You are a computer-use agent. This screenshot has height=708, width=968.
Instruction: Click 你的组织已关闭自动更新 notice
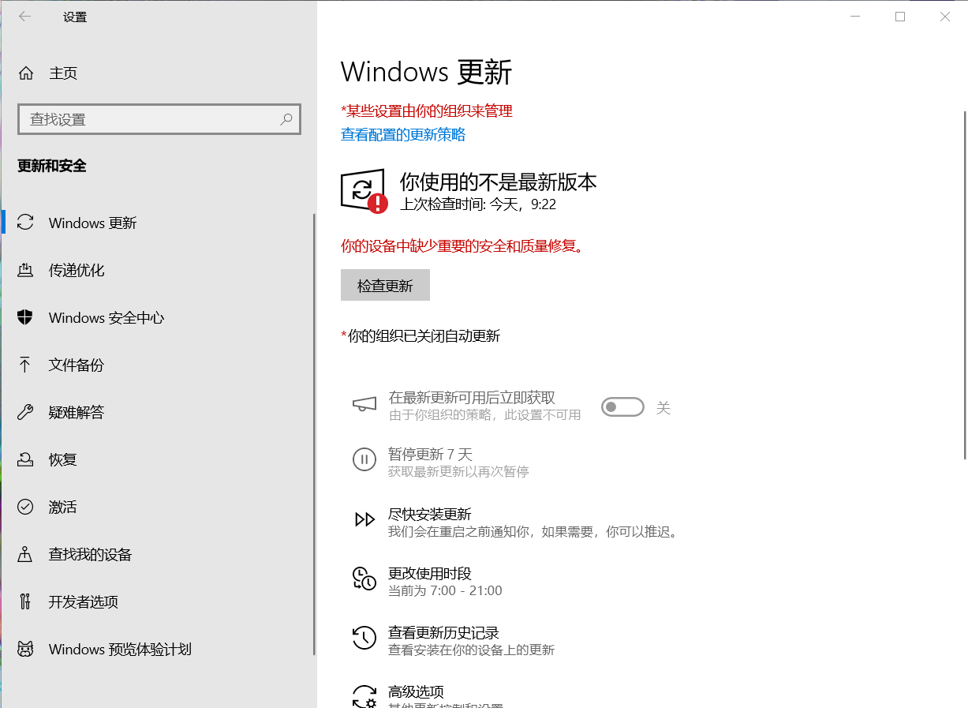(x=420, y=335)
